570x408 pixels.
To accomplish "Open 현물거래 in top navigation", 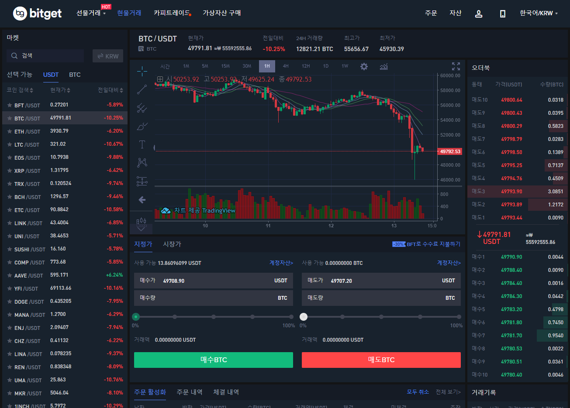I will tap(129, 13).
